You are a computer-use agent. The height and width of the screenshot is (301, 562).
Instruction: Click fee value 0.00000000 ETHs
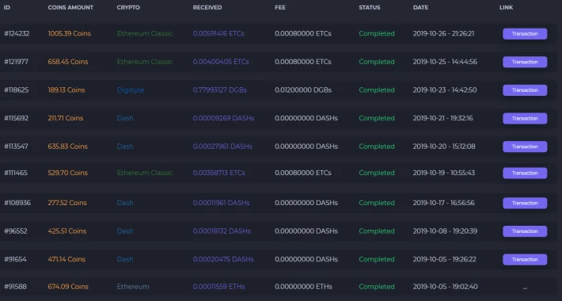pyautogui.click(x=304, y=287)
